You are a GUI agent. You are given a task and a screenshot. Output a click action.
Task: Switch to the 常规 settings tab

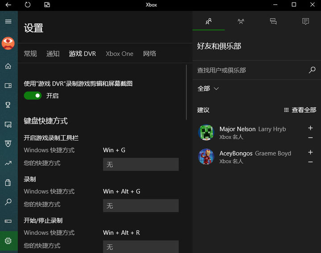(x=30, y=54)
